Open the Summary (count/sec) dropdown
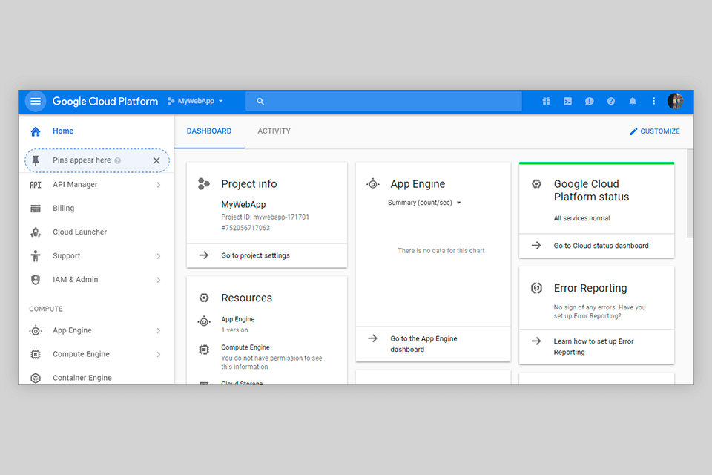 point(424,203)
